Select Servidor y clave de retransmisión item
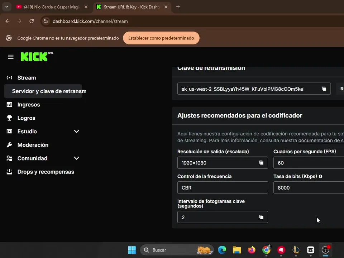This screenshot has width=344, height=258. coord(43,91)
